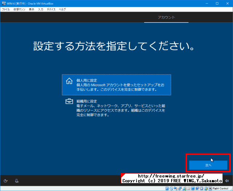
Task: Click the hard disk activity indicator
Action: [167, 188]
